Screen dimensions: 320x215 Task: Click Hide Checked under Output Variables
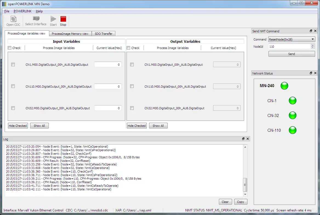(x=137, y=126)
